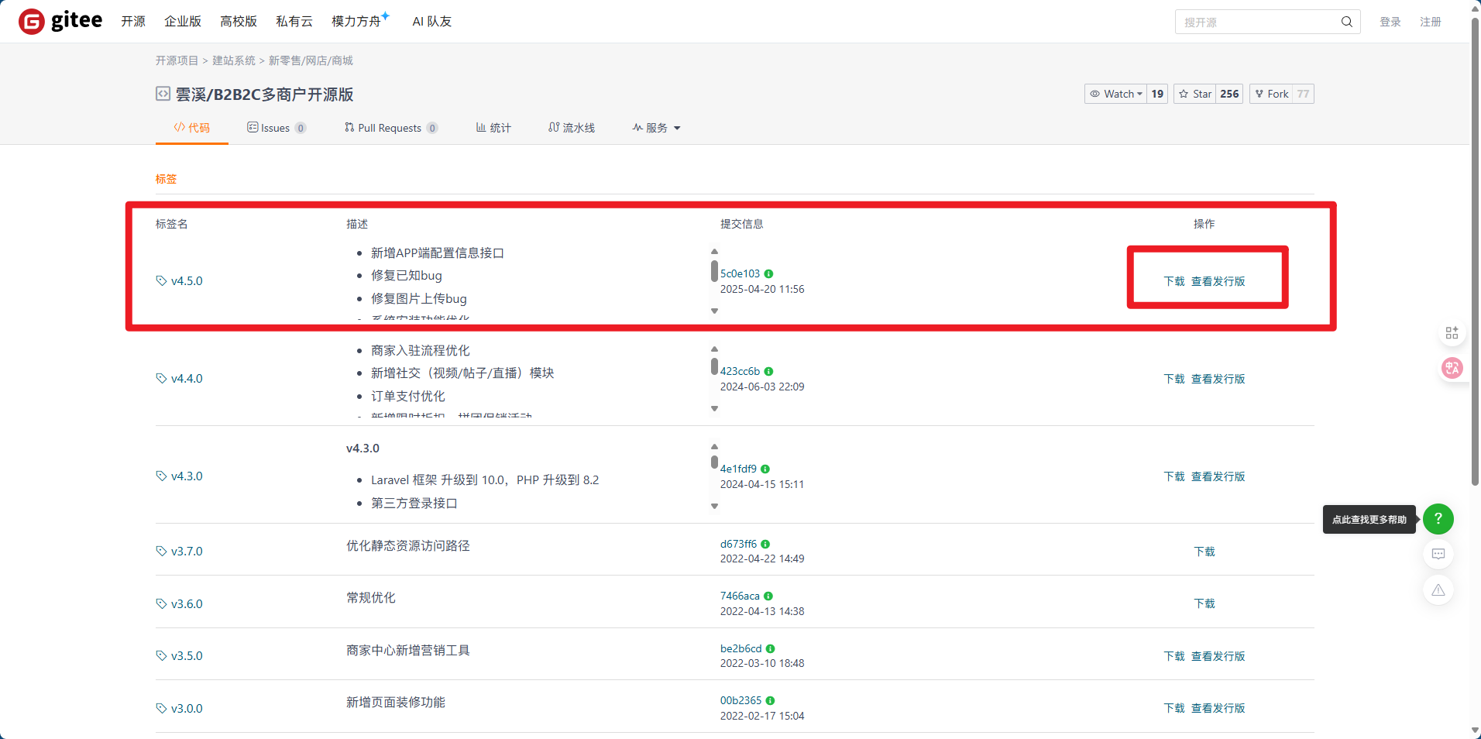
Task: Open the Star count 256
Action: (x=1229, y=94)
